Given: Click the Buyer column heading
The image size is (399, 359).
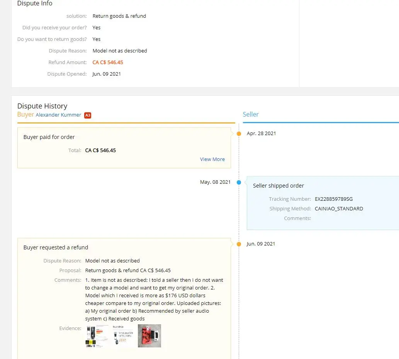Looking at the screenshot, I should 25,114.
